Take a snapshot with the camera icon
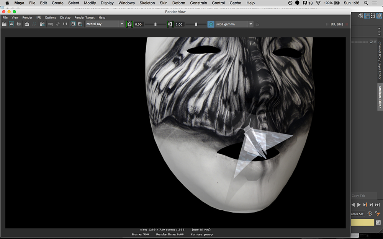 (18, 24)
